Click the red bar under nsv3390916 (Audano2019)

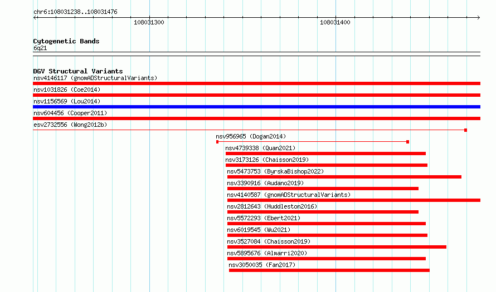[x=323, y=189]
